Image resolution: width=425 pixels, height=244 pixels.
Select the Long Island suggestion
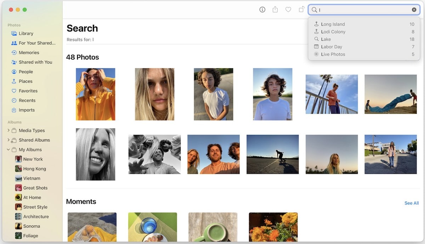(364, 24)
